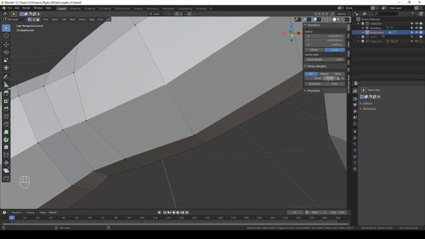This screenshot has width=425, height=239.
Task: Open the Tool properties tab
Action: point(355,92)
